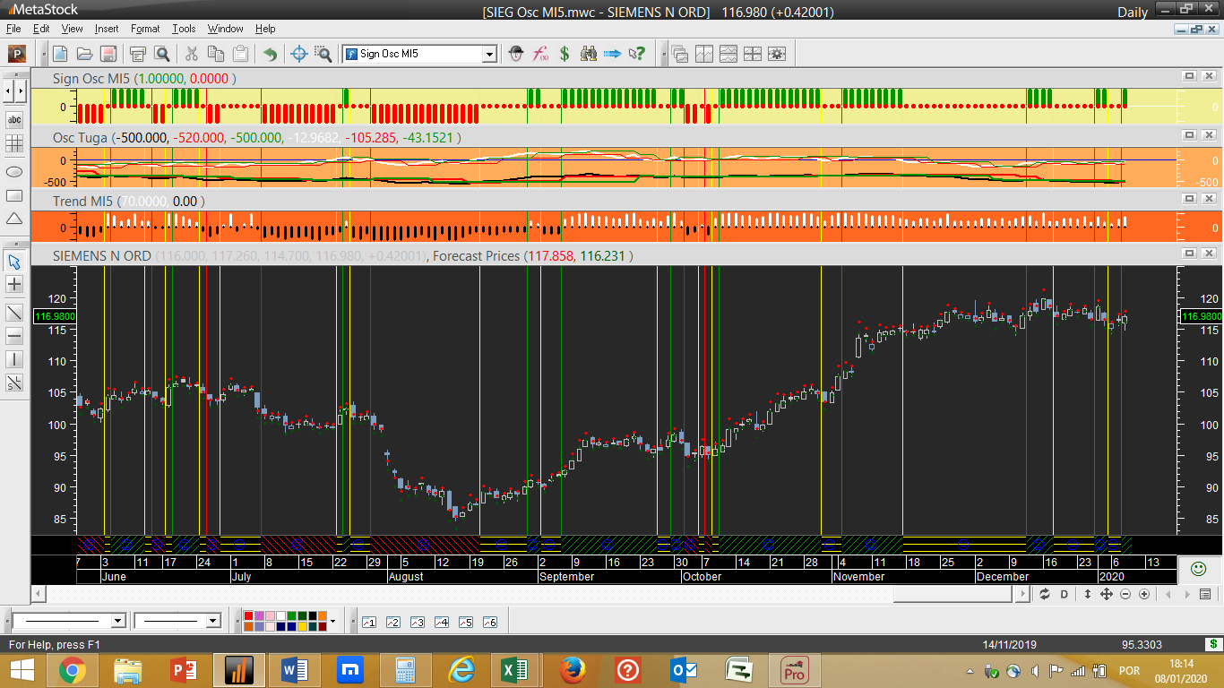Click the Daily periodicity label
This screenshot has height=688, width=1224.
coord(1133,12)
